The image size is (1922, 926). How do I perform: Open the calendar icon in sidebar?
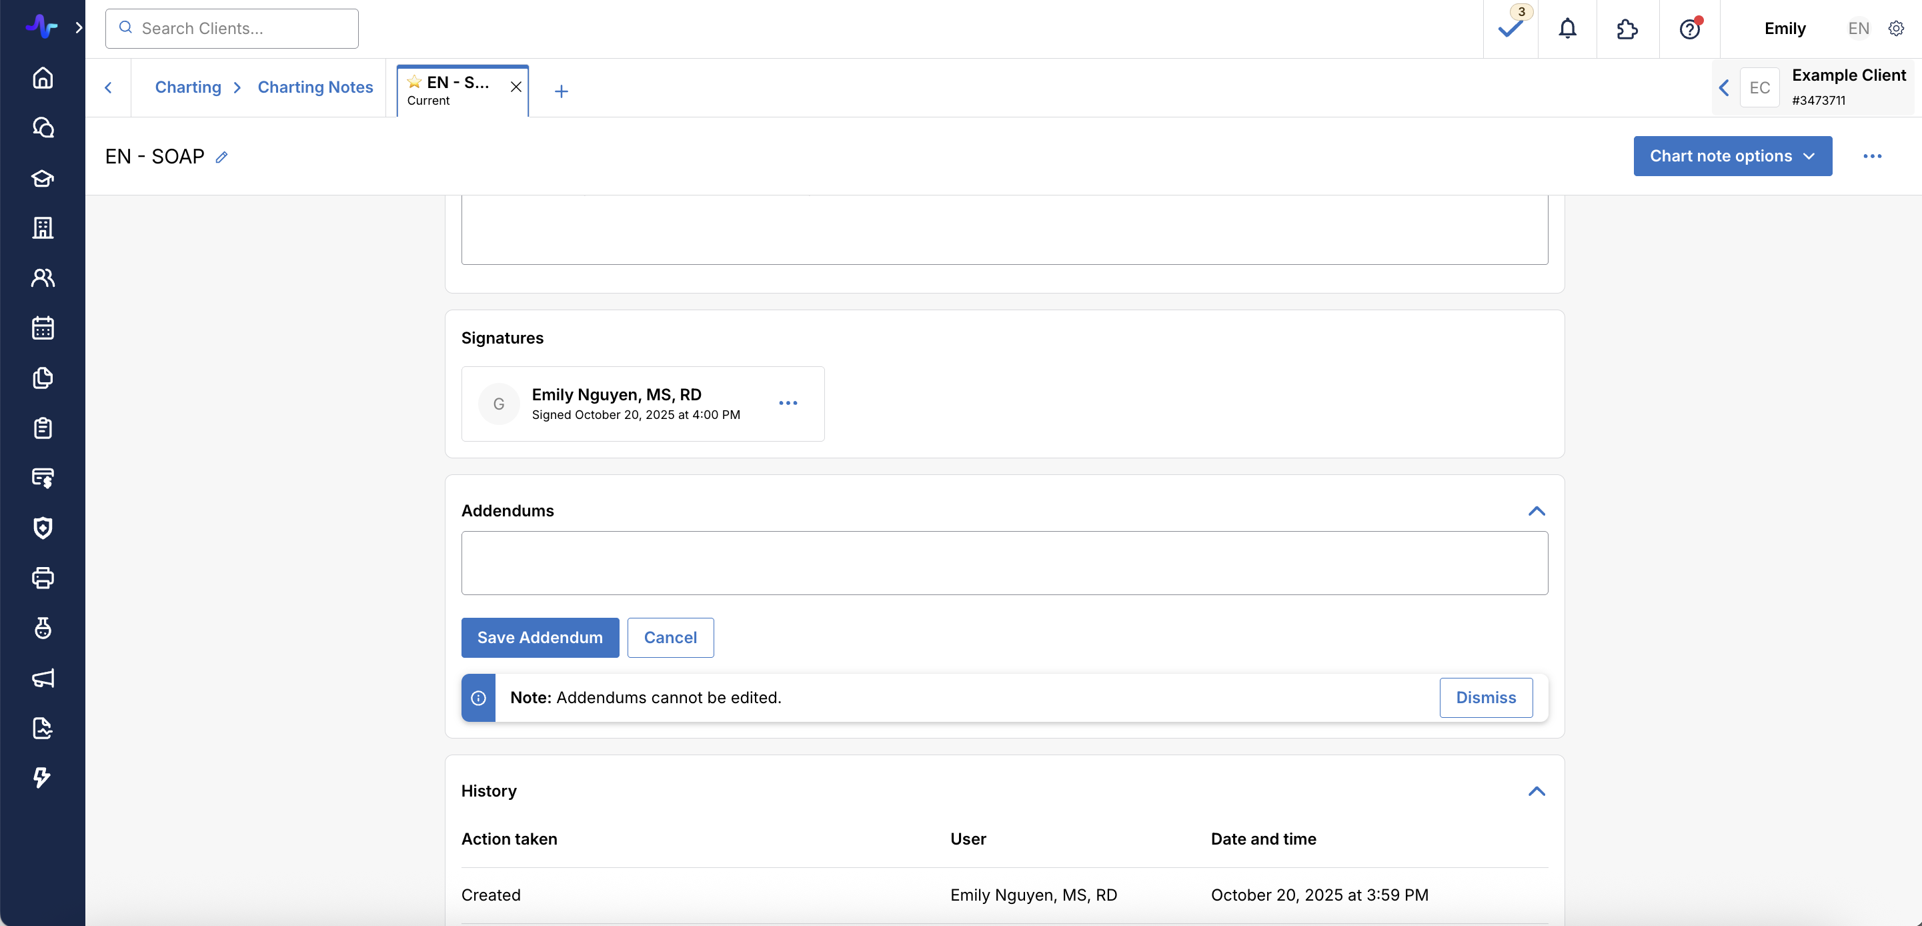(43, 328)
